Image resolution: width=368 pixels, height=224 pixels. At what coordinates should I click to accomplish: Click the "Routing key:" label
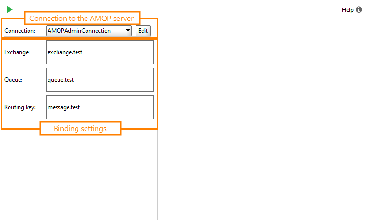coord(20,107)
